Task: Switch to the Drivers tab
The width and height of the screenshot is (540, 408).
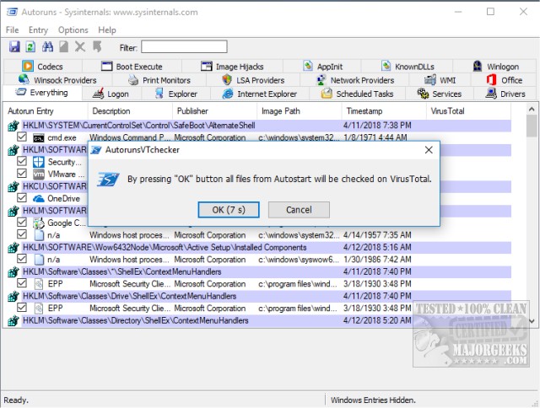Action: 505,94
